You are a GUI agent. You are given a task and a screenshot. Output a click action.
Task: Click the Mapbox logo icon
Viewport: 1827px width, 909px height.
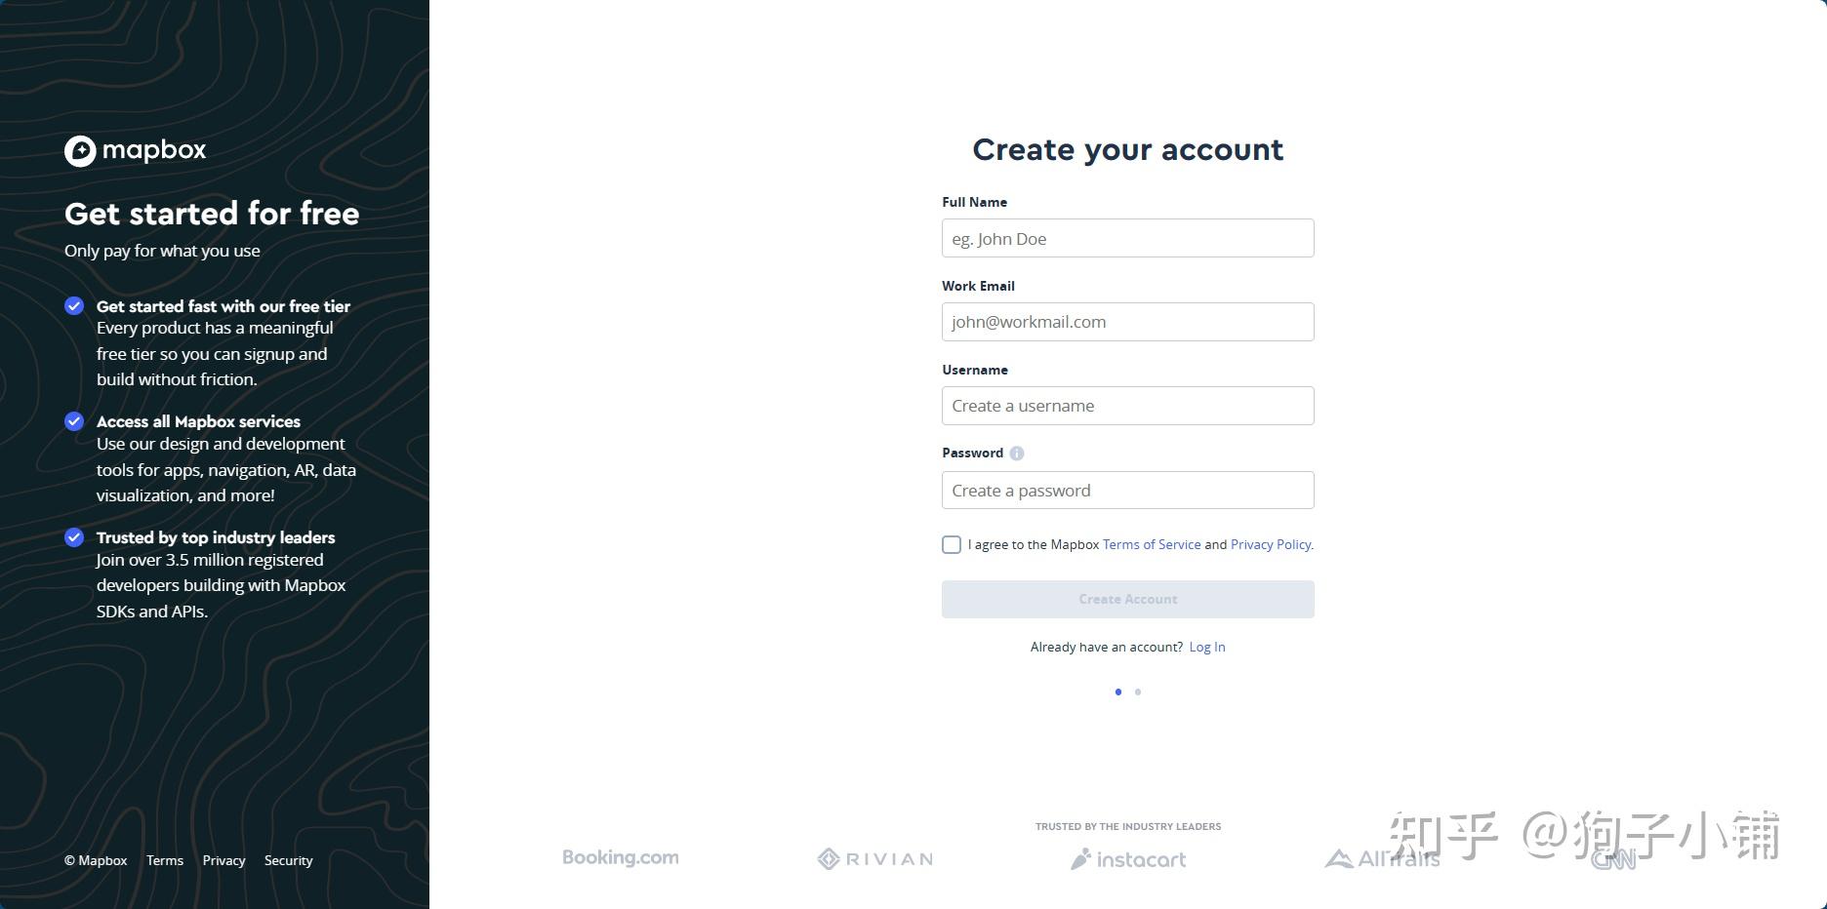point(80,151)
